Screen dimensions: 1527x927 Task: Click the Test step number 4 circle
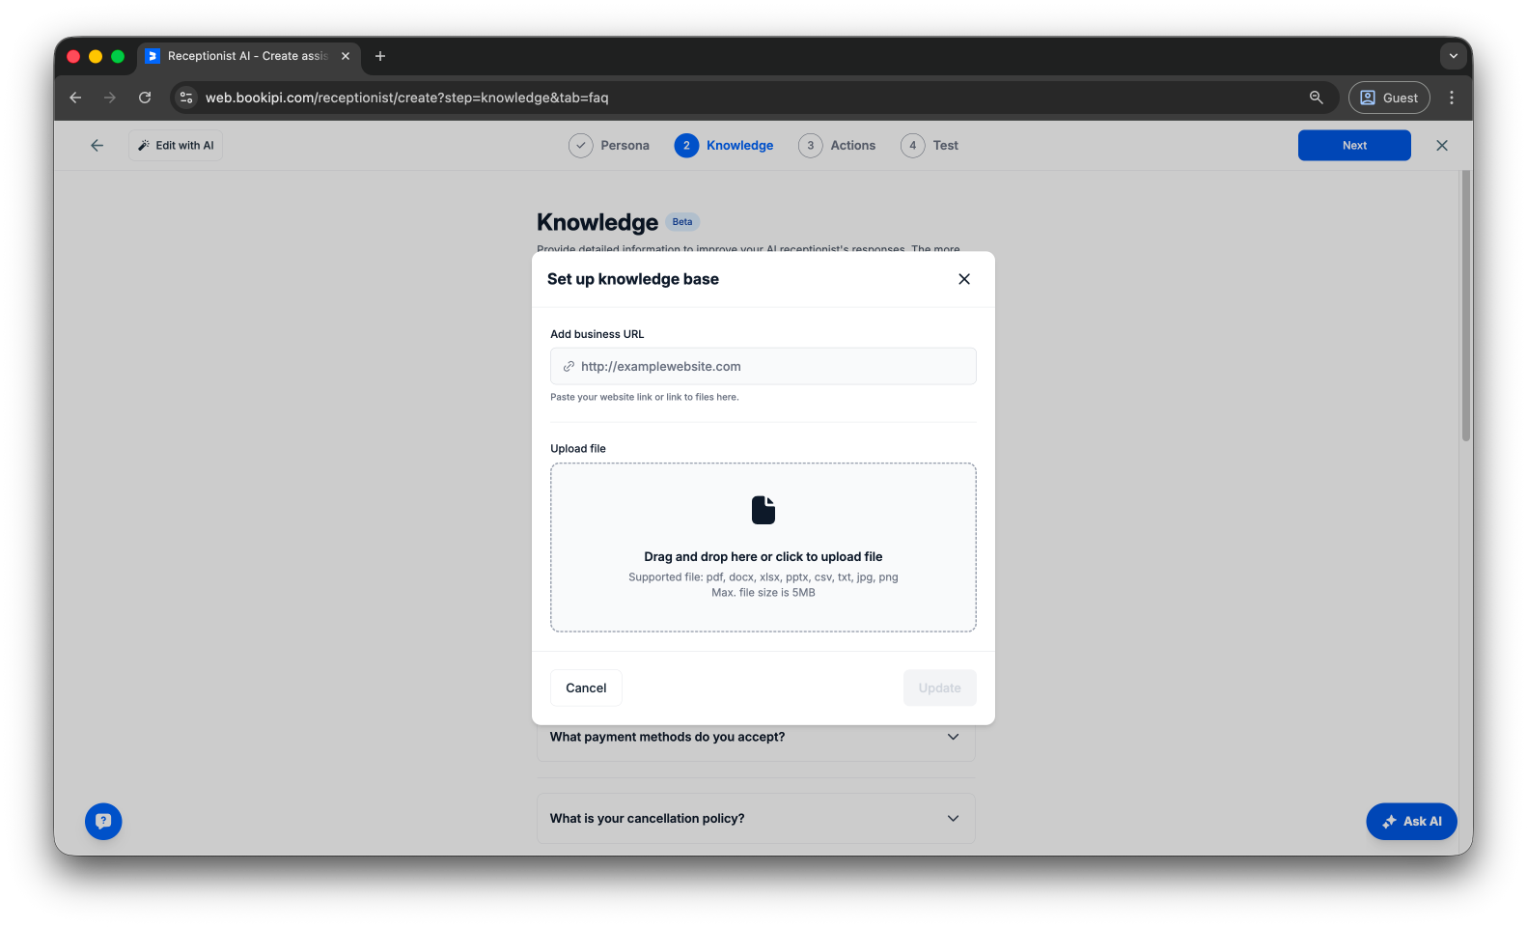pyautogui.click(x=912, y=146)
